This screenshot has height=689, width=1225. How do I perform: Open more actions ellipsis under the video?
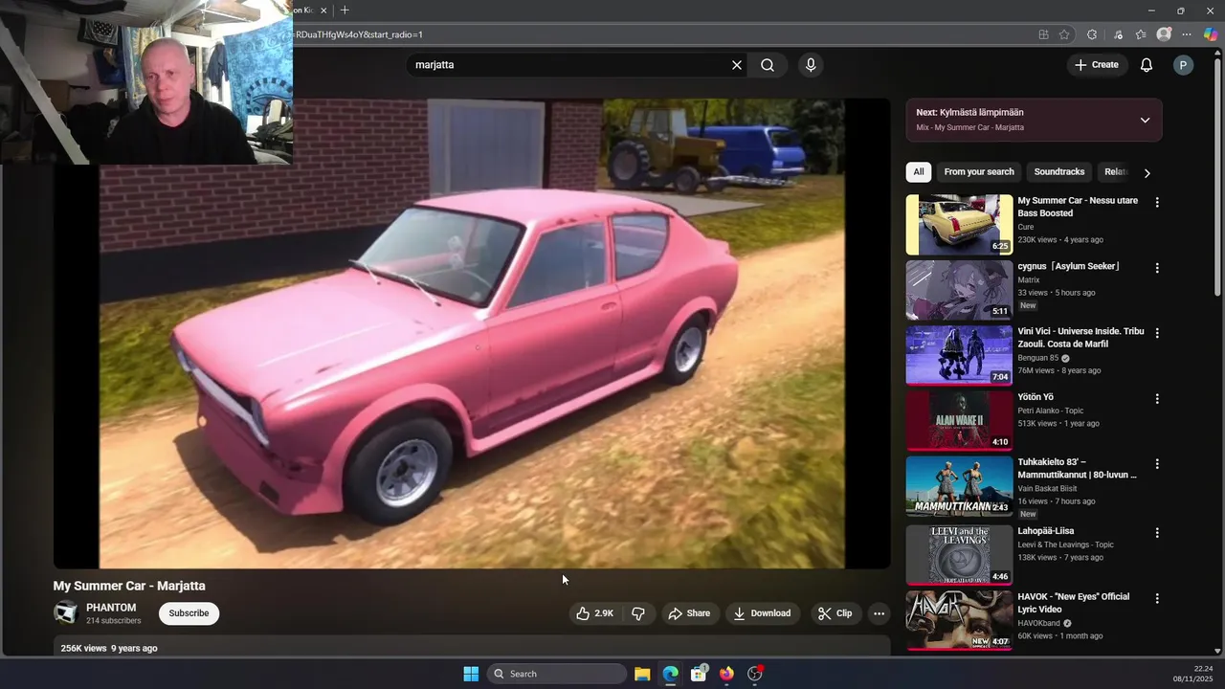(879, 613)
